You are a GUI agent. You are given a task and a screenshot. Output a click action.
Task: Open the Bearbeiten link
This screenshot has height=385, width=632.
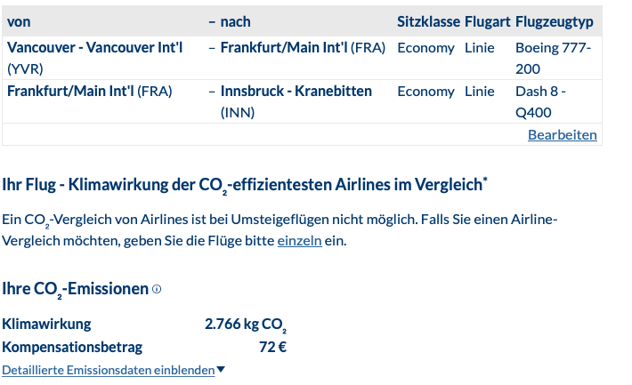563,135
